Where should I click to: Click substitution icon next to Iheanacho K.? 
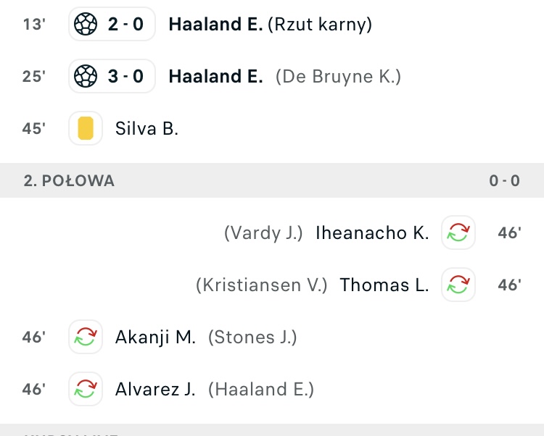[x=458, y=232]
